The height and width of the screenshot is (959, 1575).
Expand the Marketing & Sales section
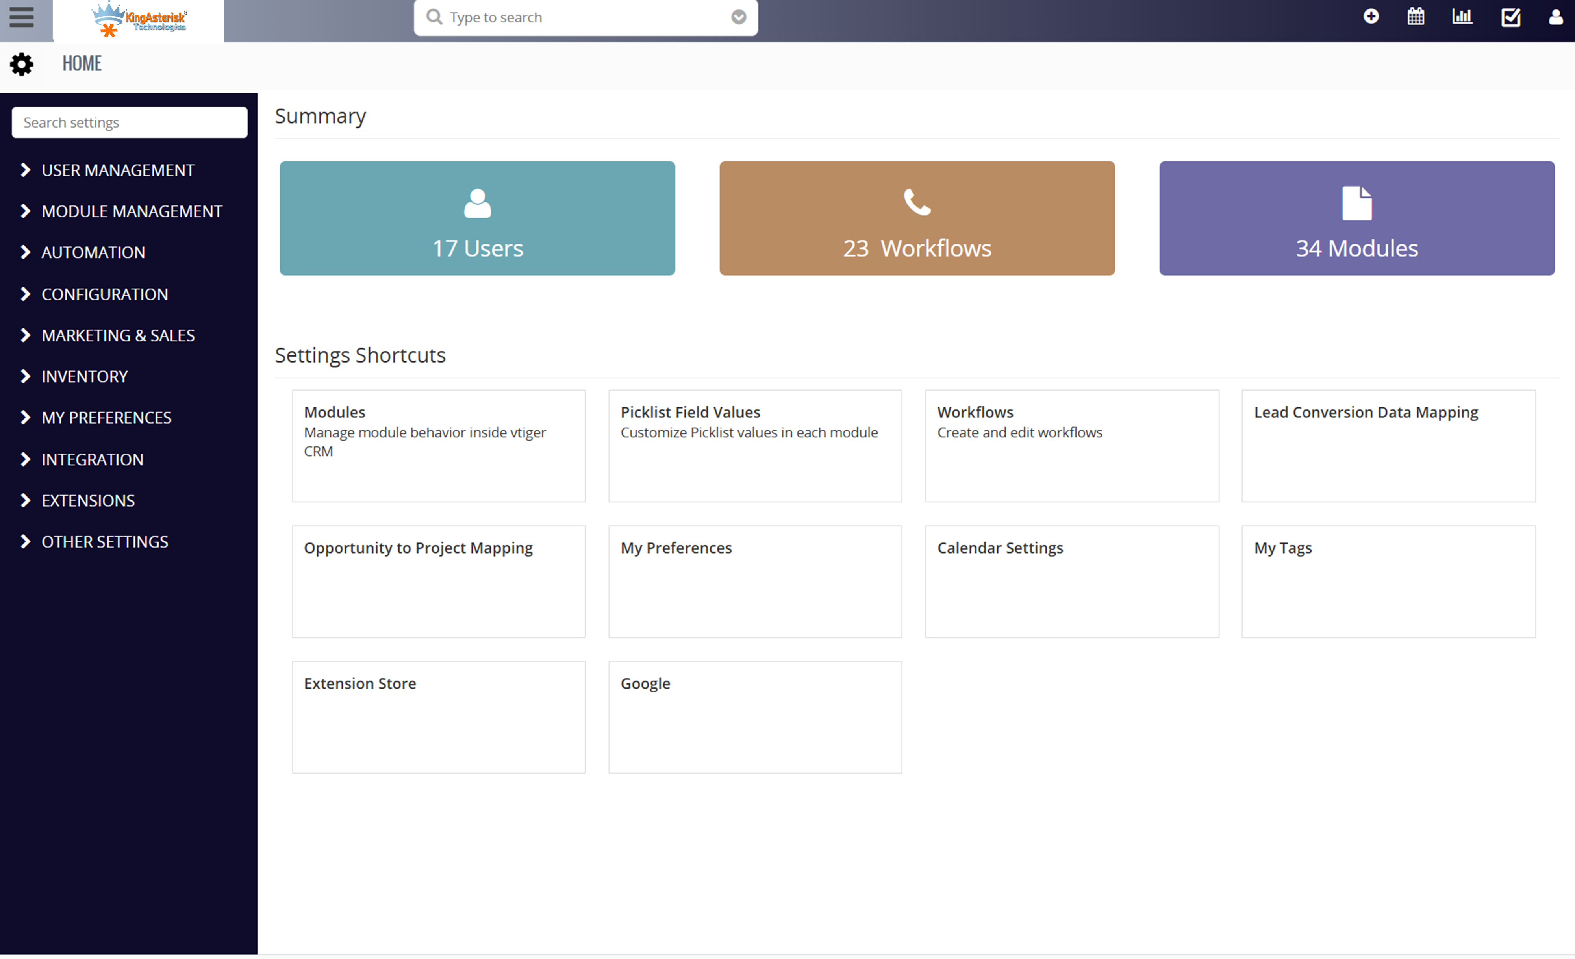coord(118,335)
